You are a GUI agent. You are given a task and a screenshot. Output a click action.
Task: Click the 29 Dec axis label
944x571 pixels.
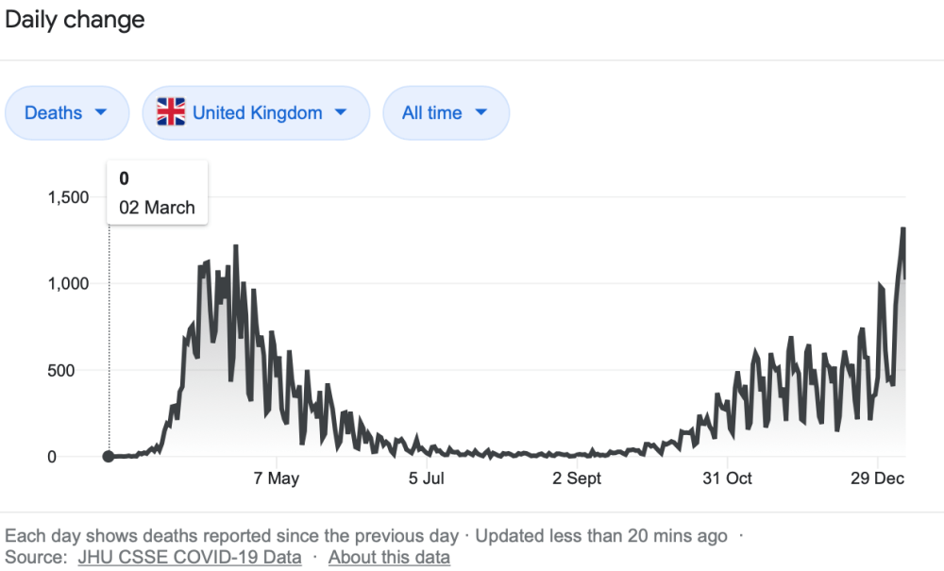[x=877, y=479]
